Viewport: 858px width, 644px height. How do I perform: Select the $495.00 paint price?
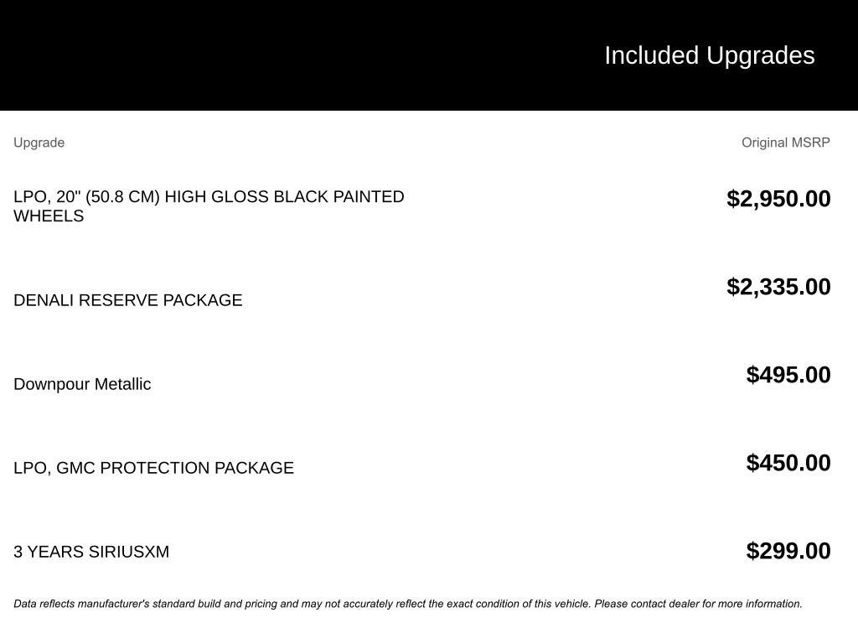pos(788,375)
